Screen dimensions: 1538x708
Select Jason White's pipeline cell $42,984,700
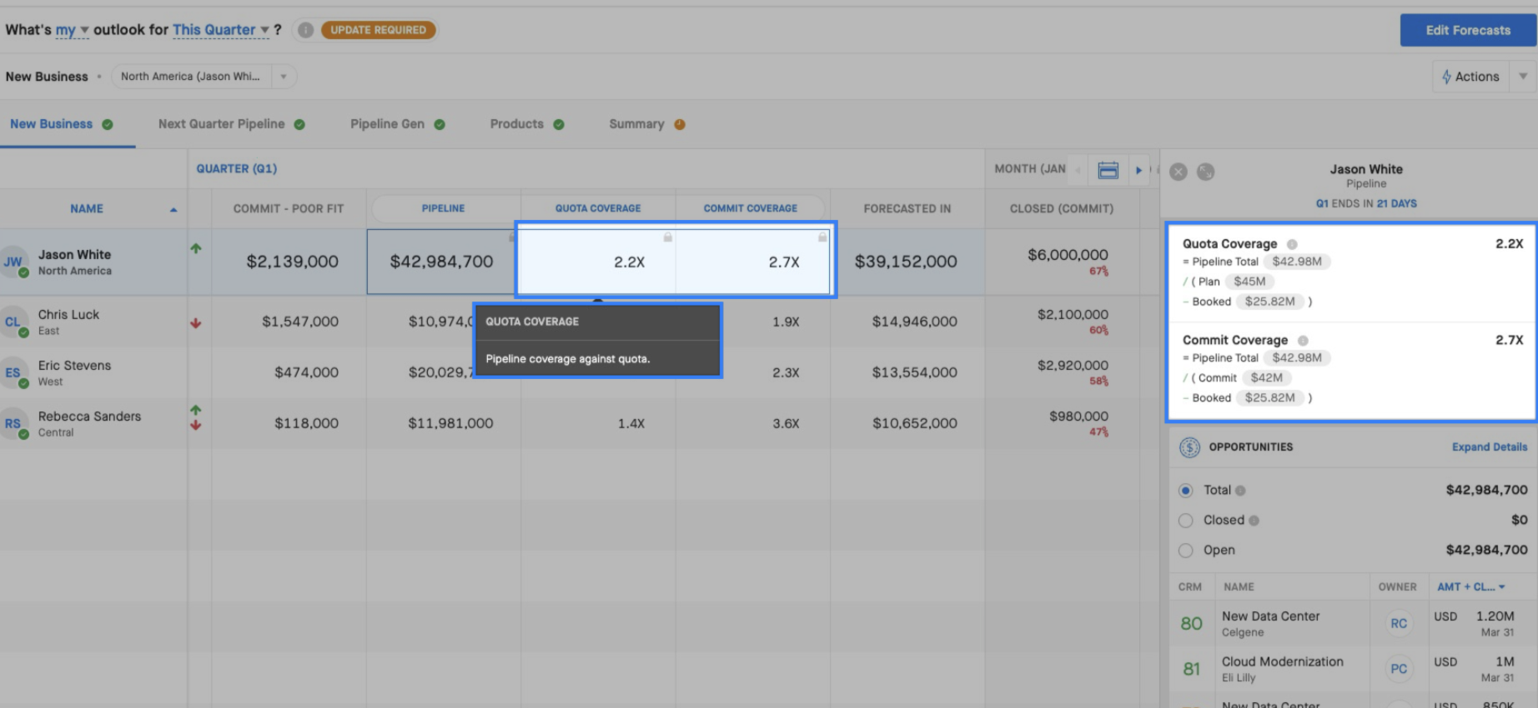coord(441,262)
